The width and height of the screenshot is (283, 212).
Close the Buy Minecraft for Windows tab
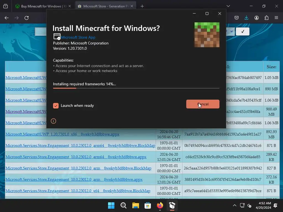70,6
